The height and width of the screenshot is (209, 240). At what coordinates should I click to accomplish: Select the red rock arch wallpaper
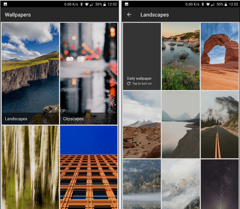(x=220, y=56)
